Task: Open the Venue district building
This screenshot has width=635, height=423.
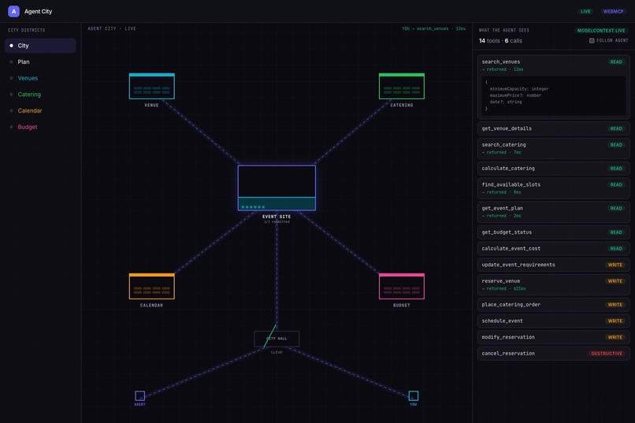Action: pyautogui.click(x=152, y=86)
